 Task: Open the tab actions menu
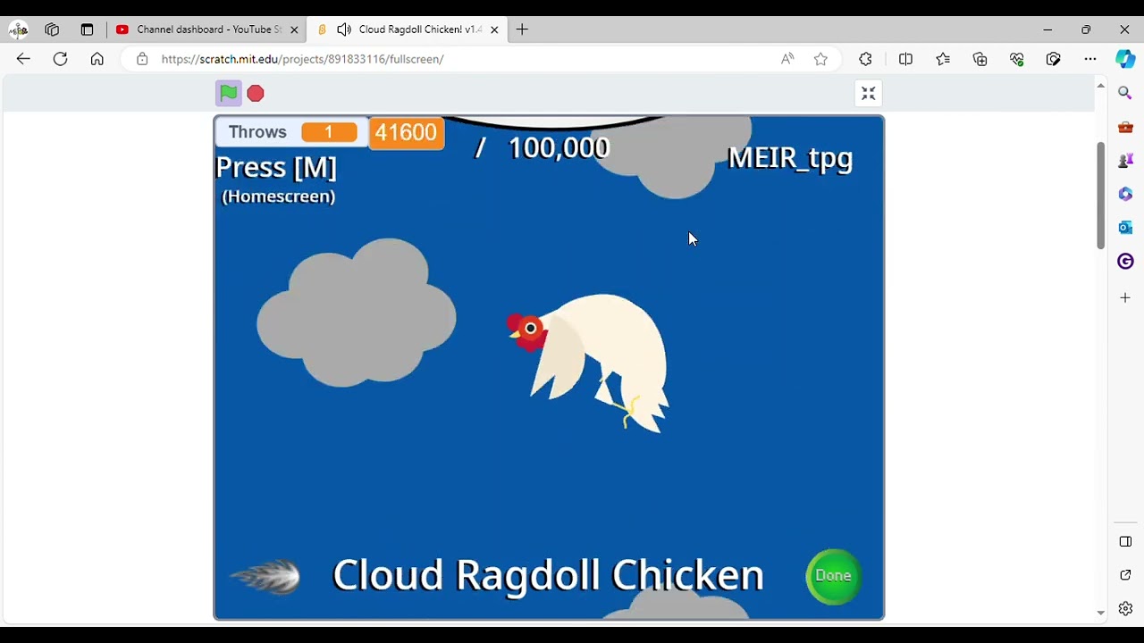coord(87,29)
